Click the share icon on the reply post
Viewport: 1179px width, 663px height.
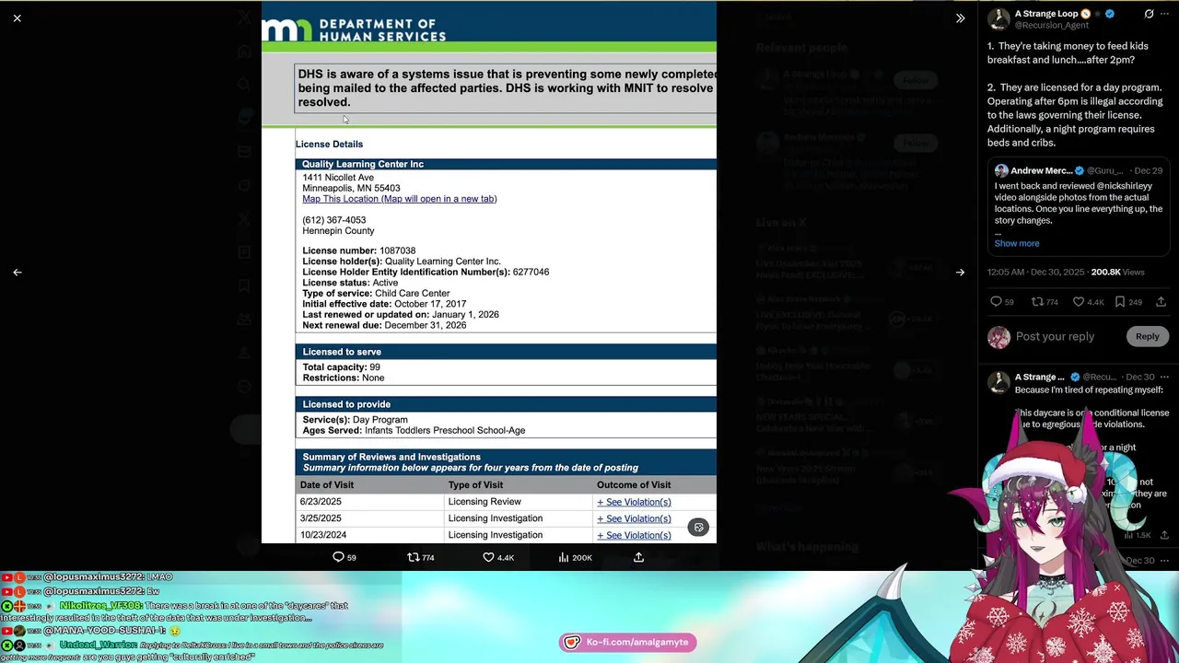[x=1165, y=535]
